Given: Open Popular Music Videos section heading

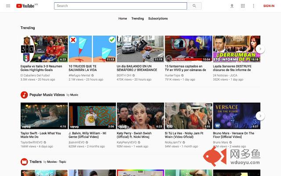Looking at the screenshot, I should tap(47, 95).
